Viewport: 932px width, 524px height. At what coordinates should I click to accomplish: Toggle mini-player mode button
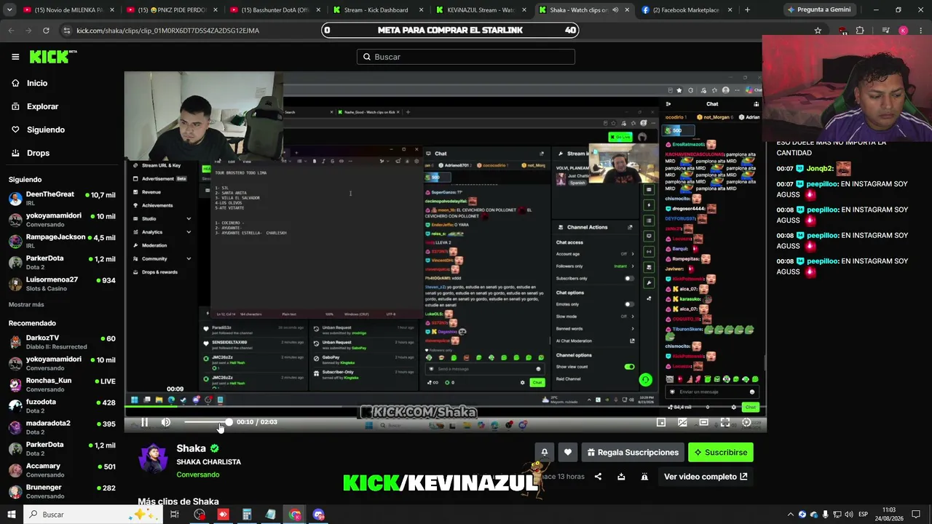(661, 422)
